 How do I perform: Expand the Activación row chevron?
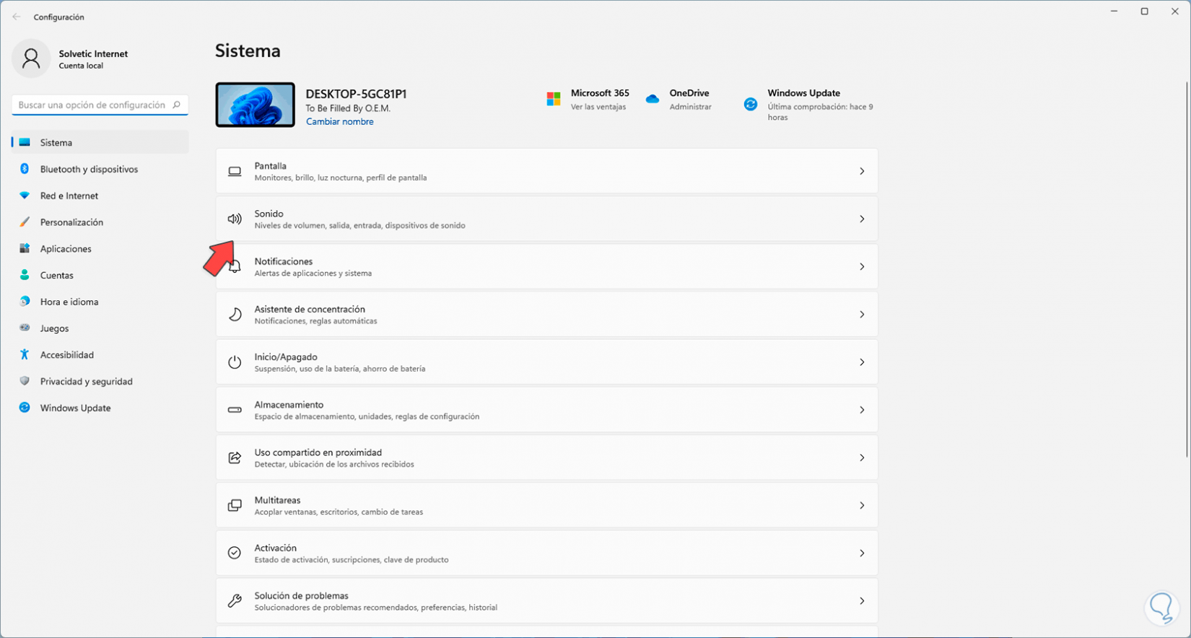coord(862,553)
